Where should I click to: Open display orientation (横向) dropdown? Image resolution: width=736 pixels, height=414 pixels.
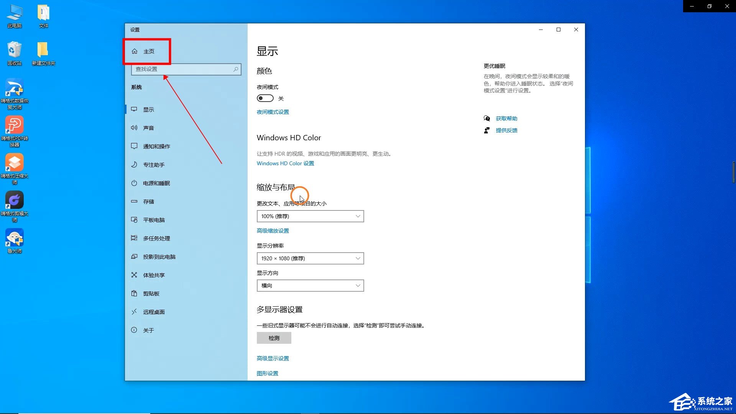coord(310,286)
